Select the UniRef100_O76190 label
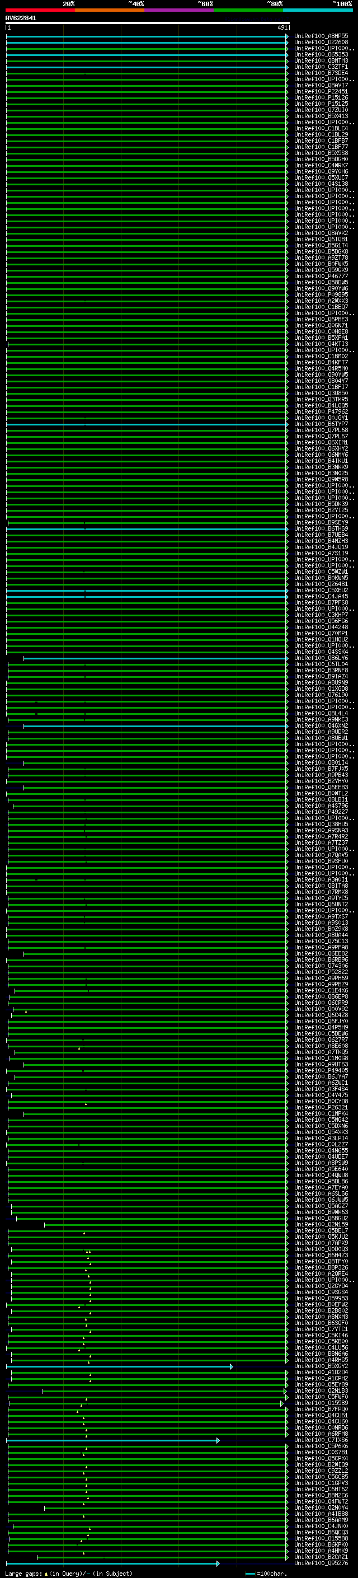358x1578 pixels. click(x=321, y=695)
